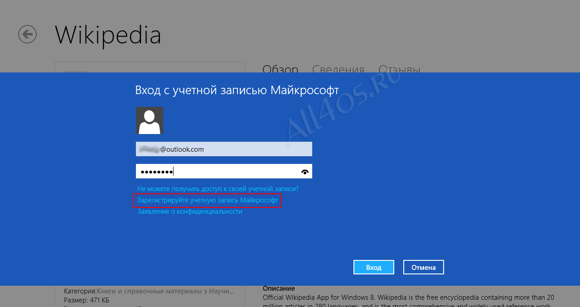Switch to the Отзывы tab

pos(400,69)
